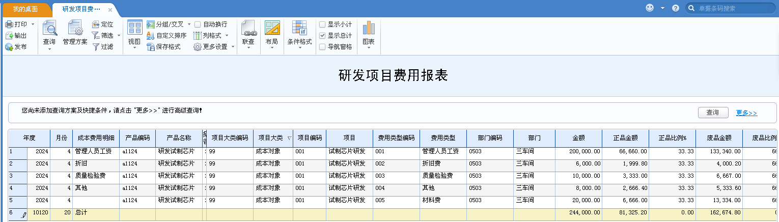
Task: Open the 布局 layout icon
Action: pos(272,29)
